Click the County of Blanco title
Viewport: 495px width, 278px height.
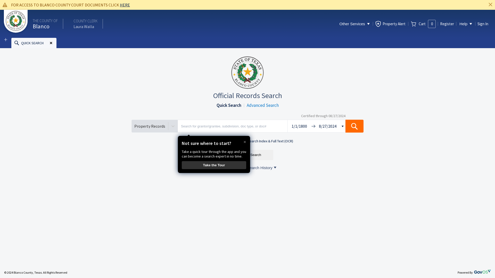click(x=45, y=24)
